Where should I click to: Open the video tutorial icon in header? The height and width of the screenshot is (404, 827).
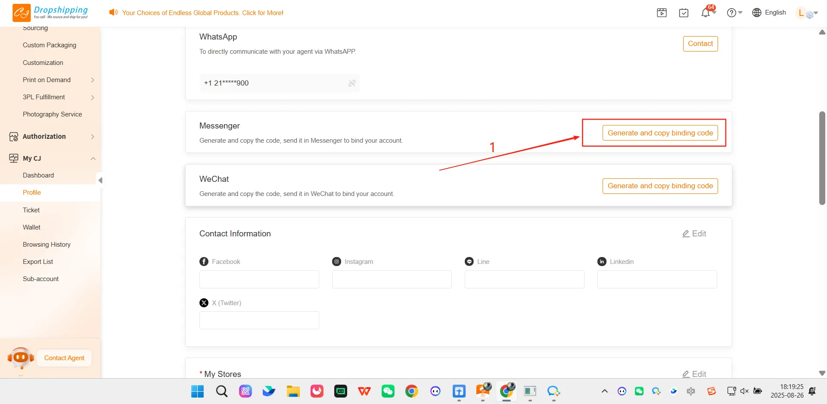(662, 13)
